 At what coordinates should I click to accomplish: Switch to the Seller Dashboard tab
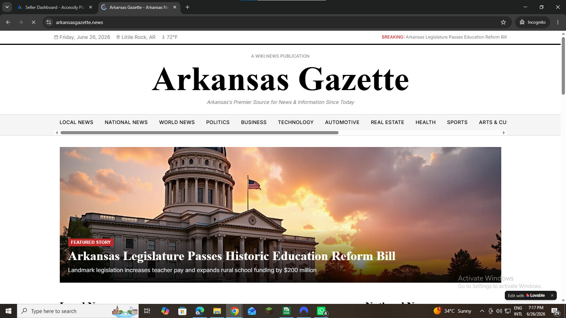click(54, 7)
